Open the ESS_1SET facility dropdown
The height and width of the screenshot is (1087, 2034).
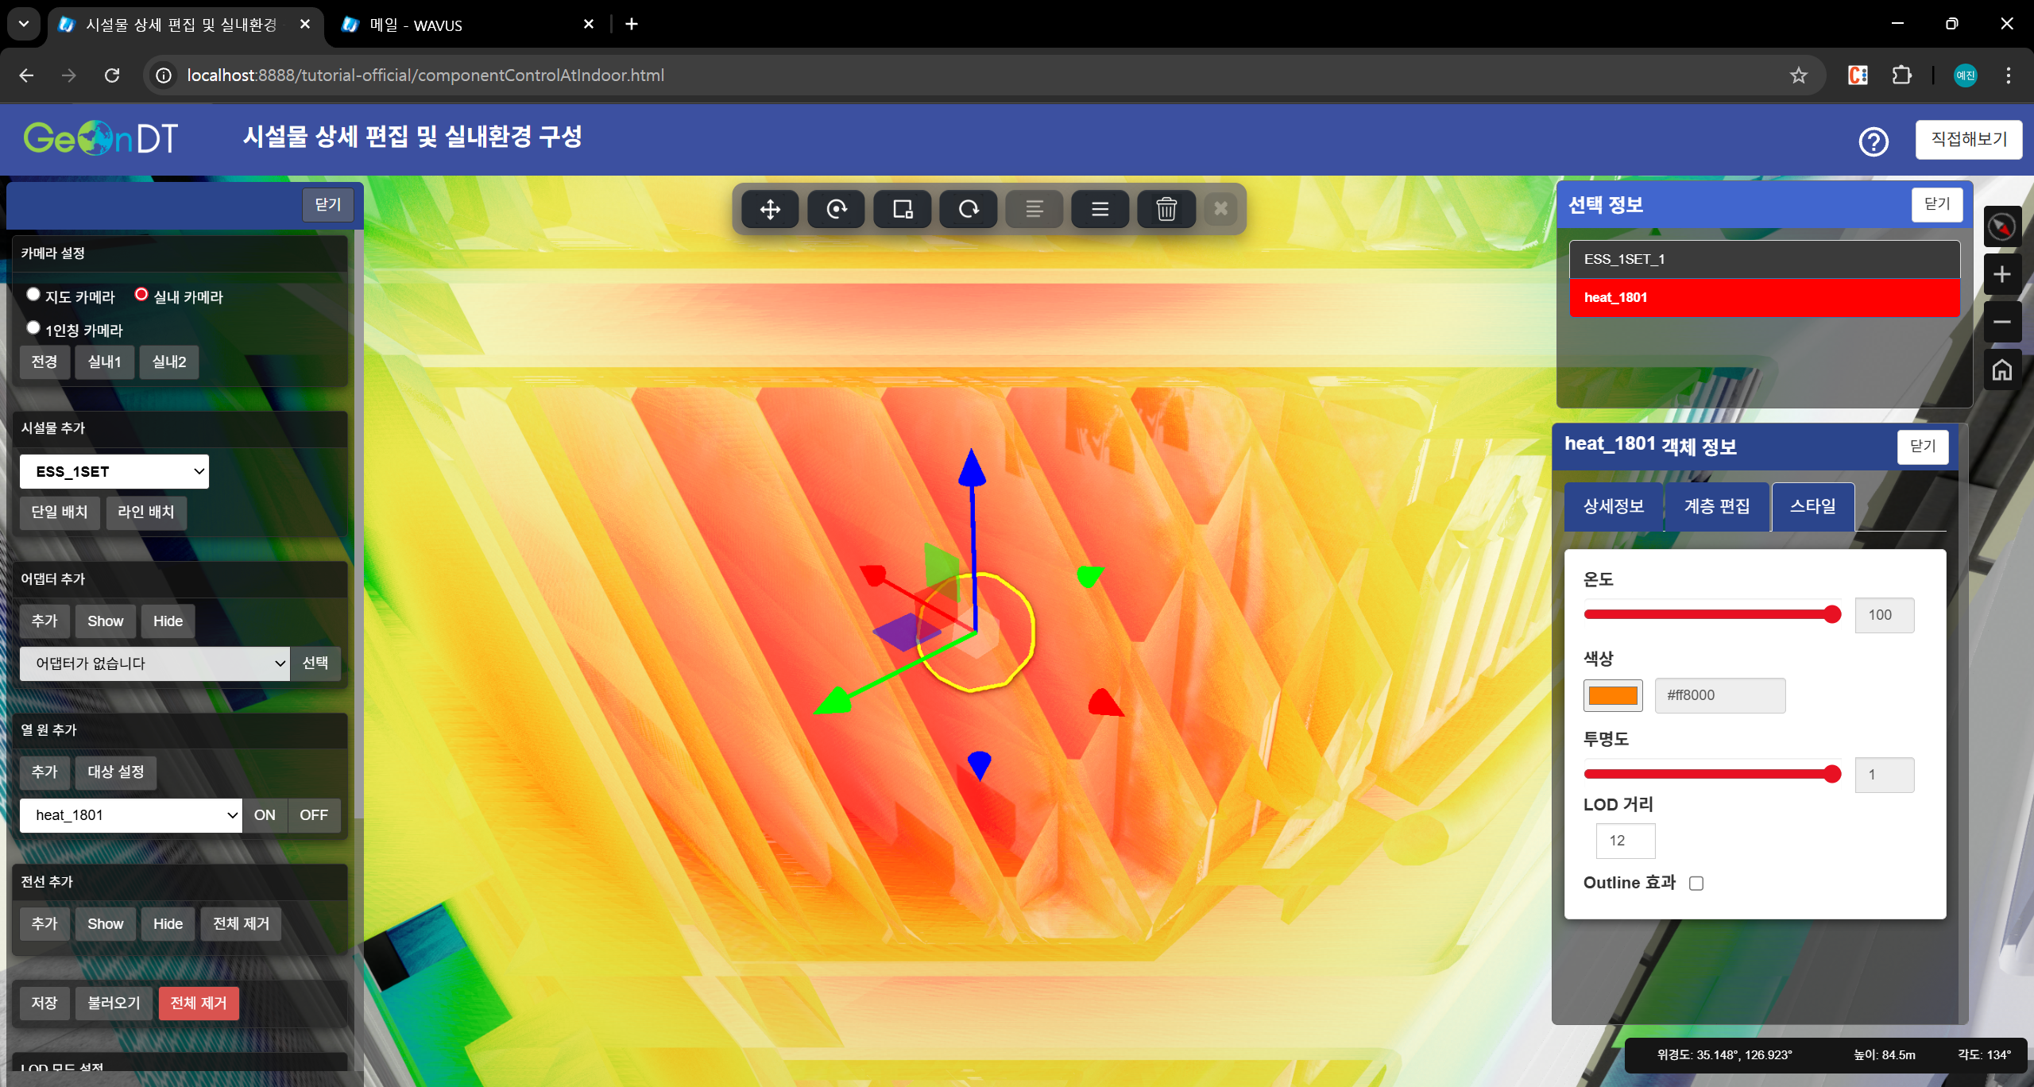click(114, 472)
